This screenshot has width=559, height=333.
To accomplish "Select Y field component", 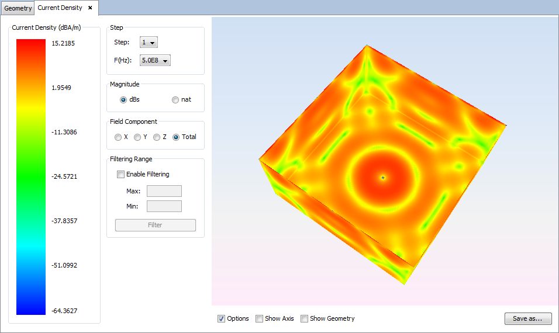I will coord(137,137).
